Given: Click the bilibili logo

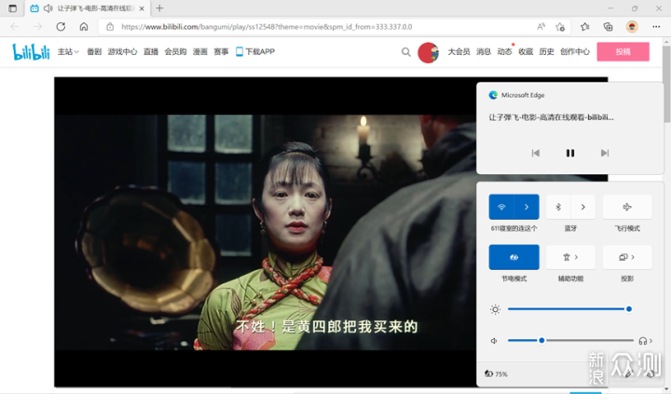Looking at the screenshot, I should point(31,52).
